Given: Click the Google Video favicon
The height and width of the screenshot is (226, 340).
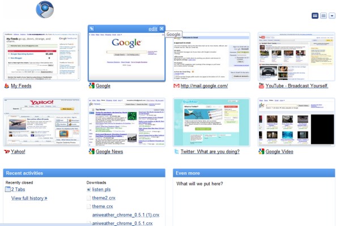Looking at the screenshot, I should click(x=261, y=151).
